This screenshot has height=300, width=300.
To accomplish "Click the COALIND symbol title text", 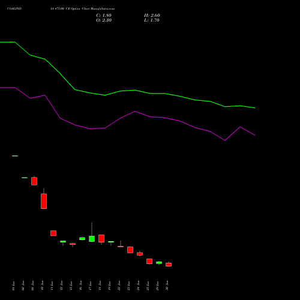I will pos(14,9).
